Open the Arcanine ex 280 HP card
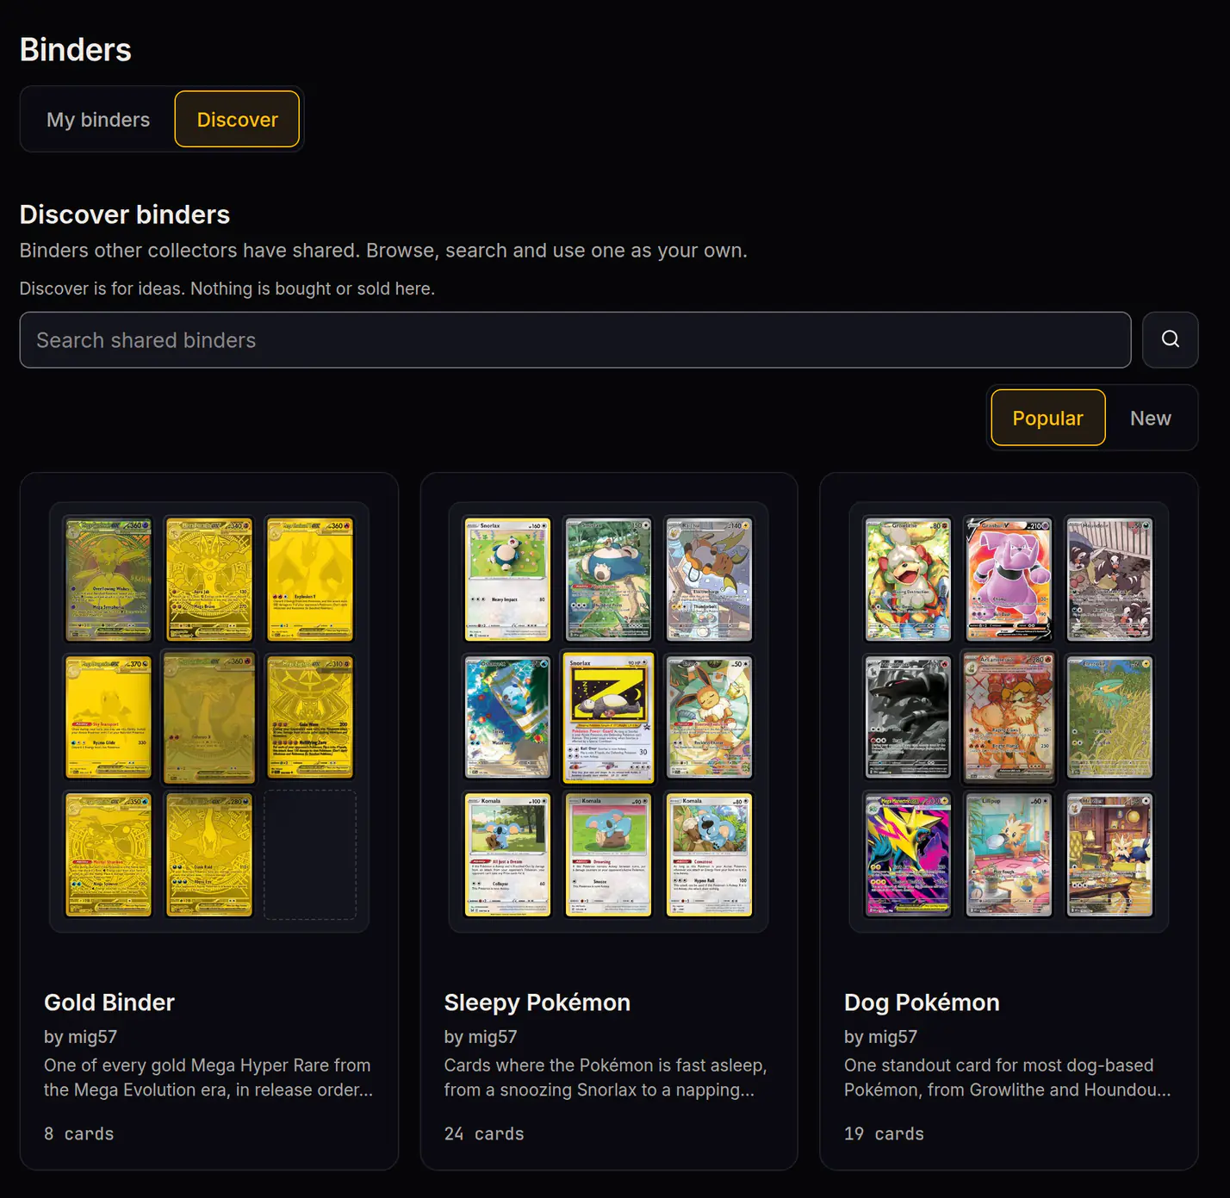1230x1198 pixels. point(1009,717)
